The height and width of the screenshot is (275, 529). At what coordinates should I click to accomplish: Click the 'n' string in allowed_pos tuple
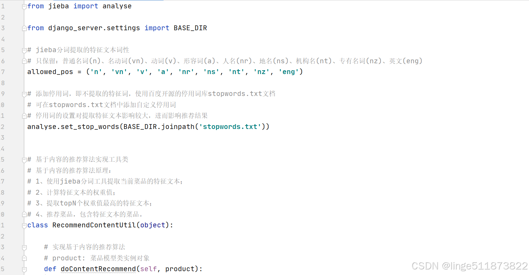pos(96,72)
